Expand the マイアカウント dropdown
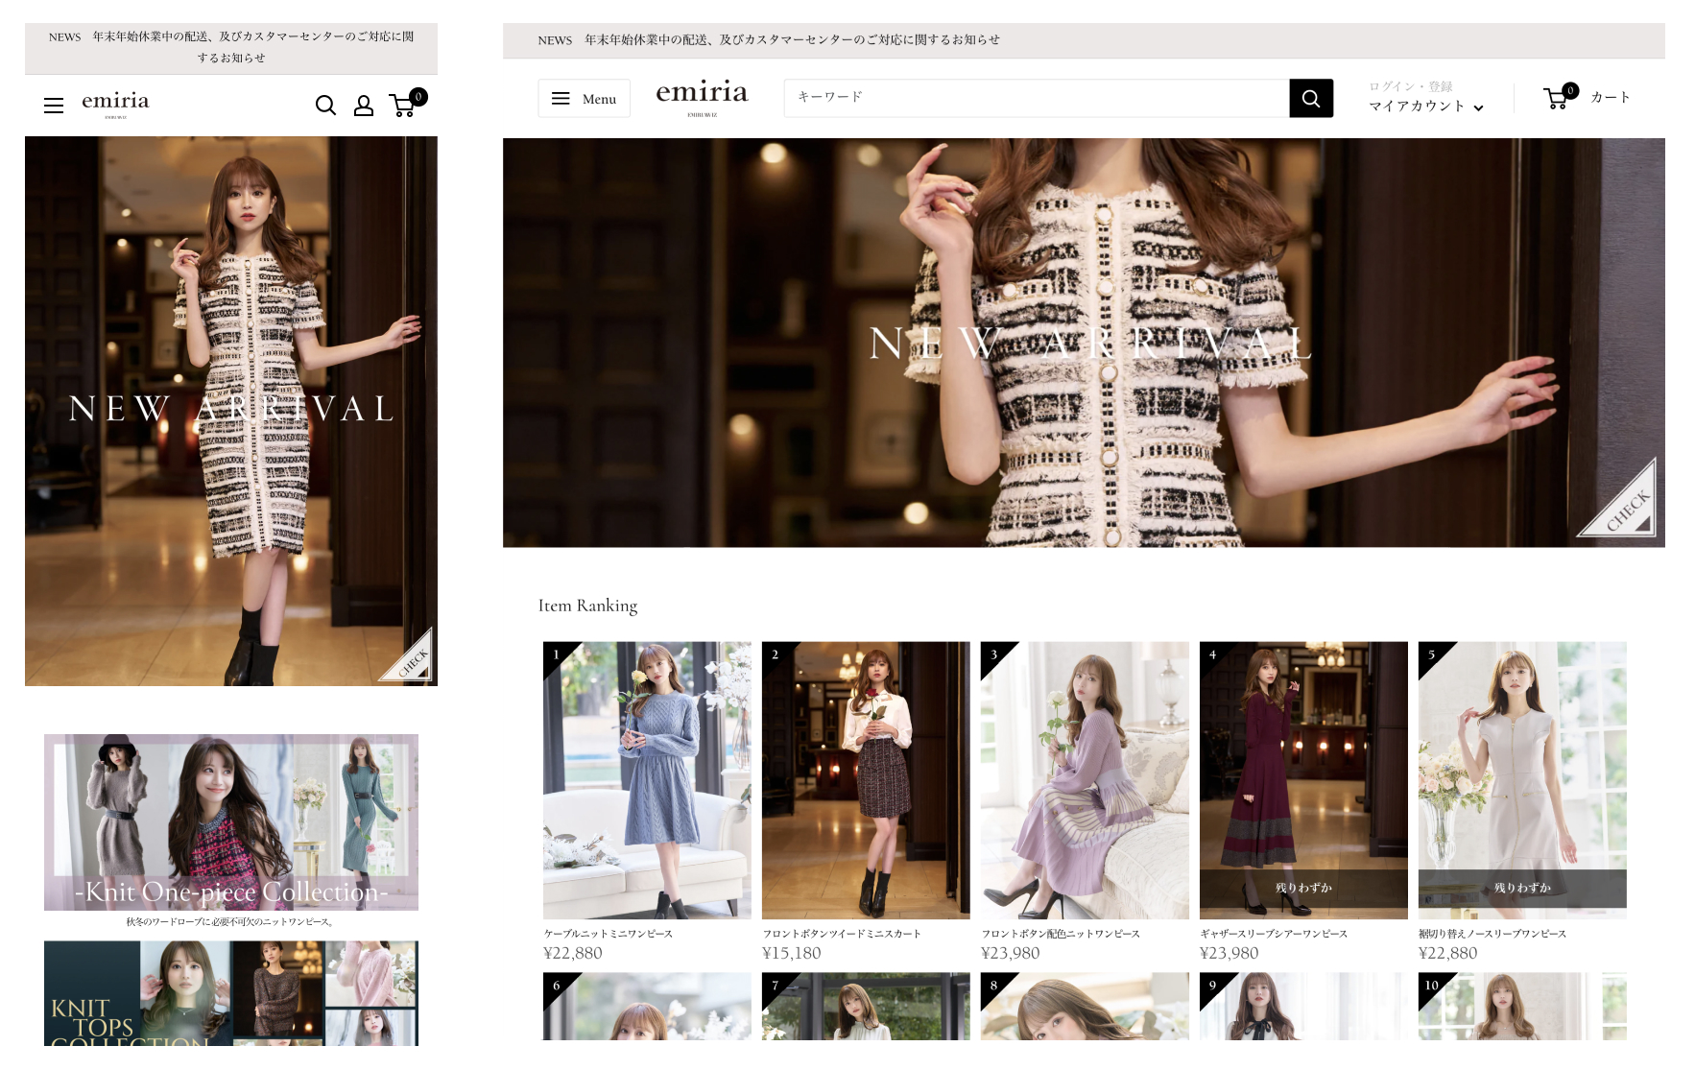Viewport: 1695px width, 1070px height. point(1425,107)
